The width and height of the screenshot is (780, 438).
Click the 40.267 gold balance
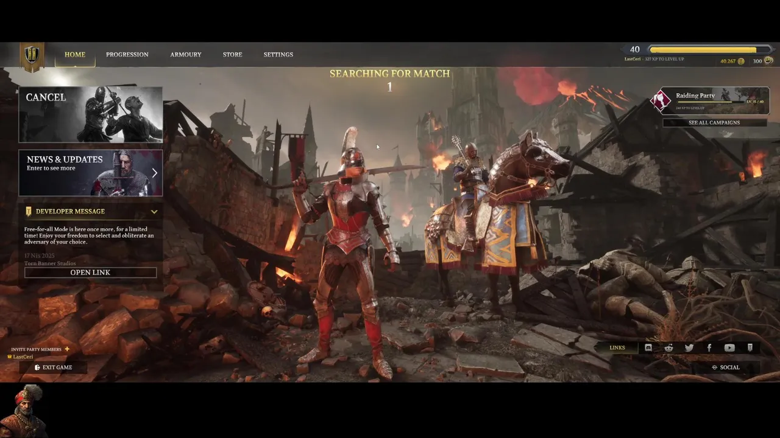click(x=728, y=61)
